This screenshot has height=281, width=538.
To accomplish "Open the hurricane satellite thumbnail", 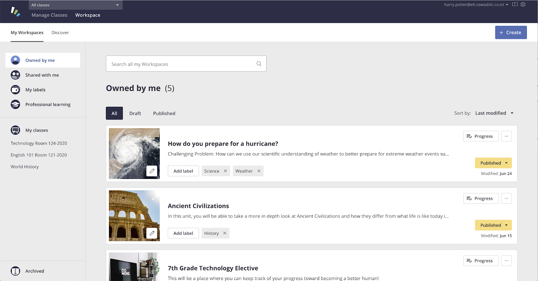I will 134,153.
